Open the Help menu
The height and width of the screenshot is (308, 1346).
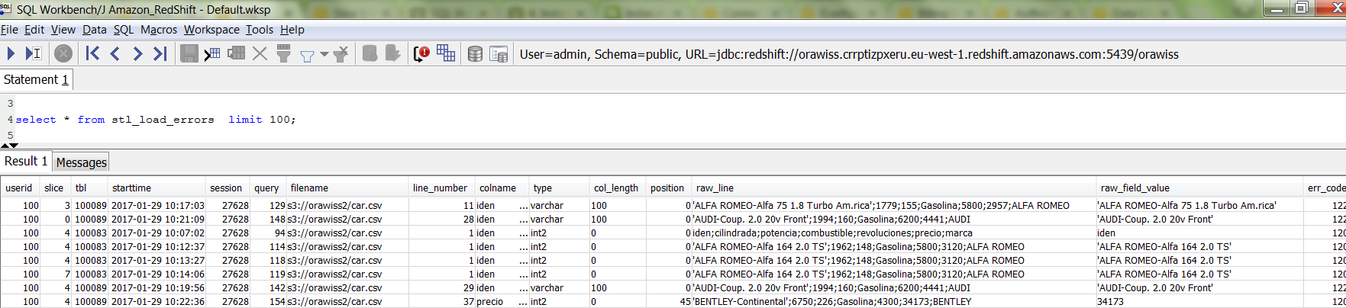click(x=292, y=29)
